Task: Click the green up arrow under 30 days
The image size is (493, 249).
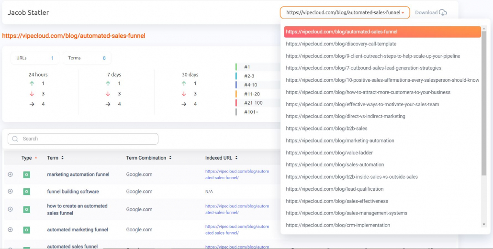Action: [184, 84]
